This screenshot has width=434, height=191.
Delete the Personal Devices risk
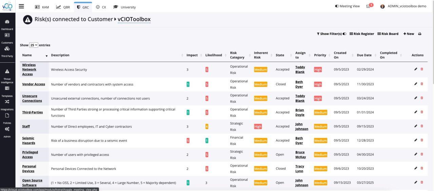click(422, 168)
